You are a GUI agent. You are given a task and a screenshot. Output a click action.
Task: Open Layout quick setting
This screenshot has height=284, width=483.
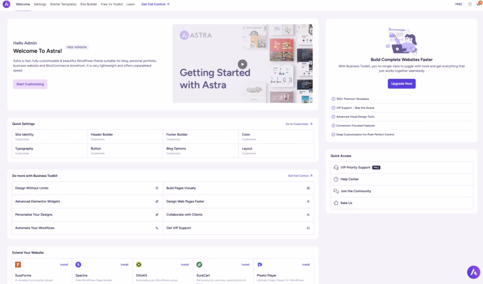pos(276,150)
